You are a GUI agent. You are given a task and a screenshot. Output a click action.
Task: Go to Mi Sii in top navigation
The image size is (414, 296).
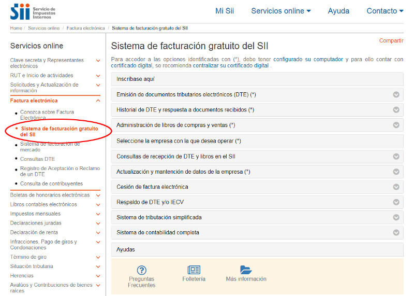225,11
